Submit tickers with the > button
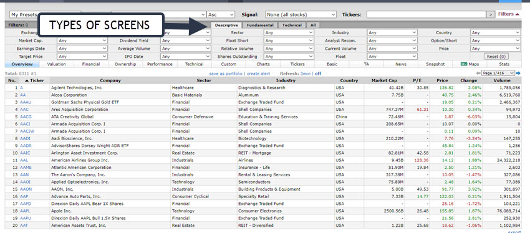This screenshot has height=233, width=530. pyautogui.click(x=490, y=14)
